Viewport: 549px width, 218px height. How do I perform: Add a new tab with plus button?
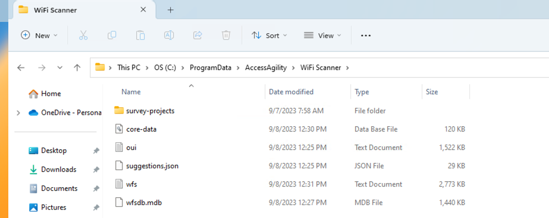point(171,10)
